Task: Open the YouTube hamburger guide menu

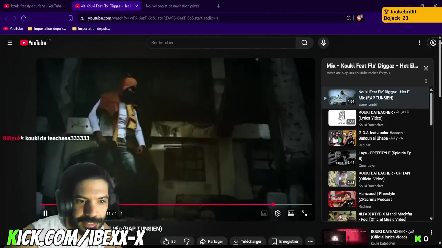Action: coord(10,43)
